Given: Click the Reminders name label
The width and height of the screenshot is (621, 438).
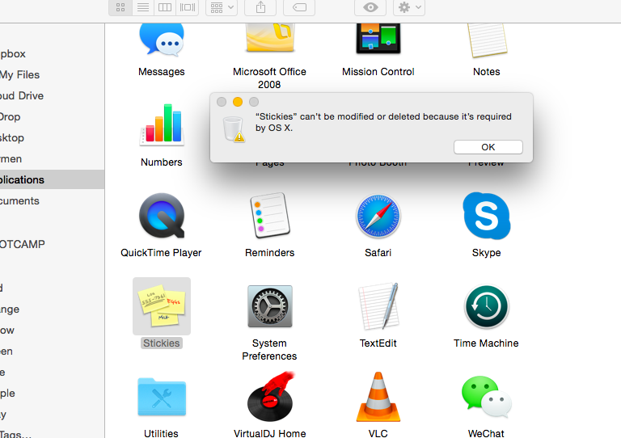Looking at the screenshot, I should (x=270, y=253).
